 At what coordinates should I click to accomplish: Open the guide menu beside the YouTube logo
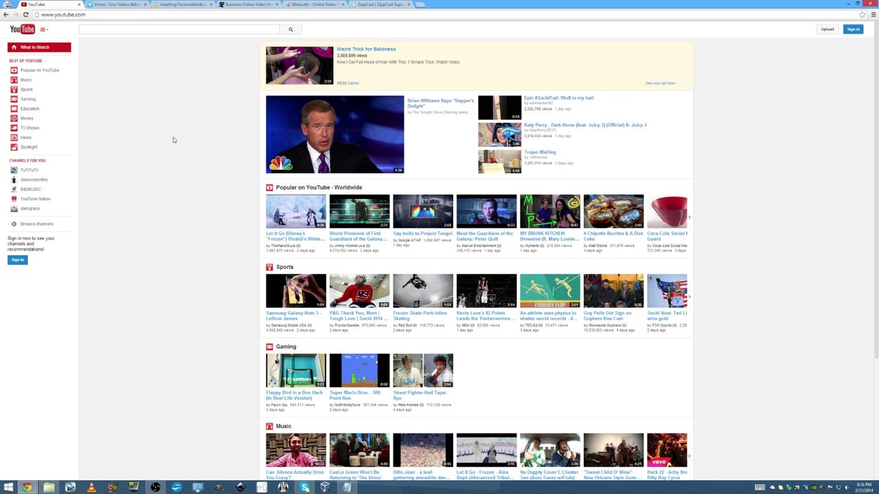pyautogui.click(x=44, y=30)
